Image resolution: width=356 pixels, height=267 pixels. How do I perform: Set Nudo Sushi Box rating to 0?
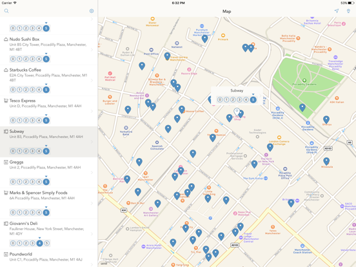pyautogui.click(x=13, y=59)
